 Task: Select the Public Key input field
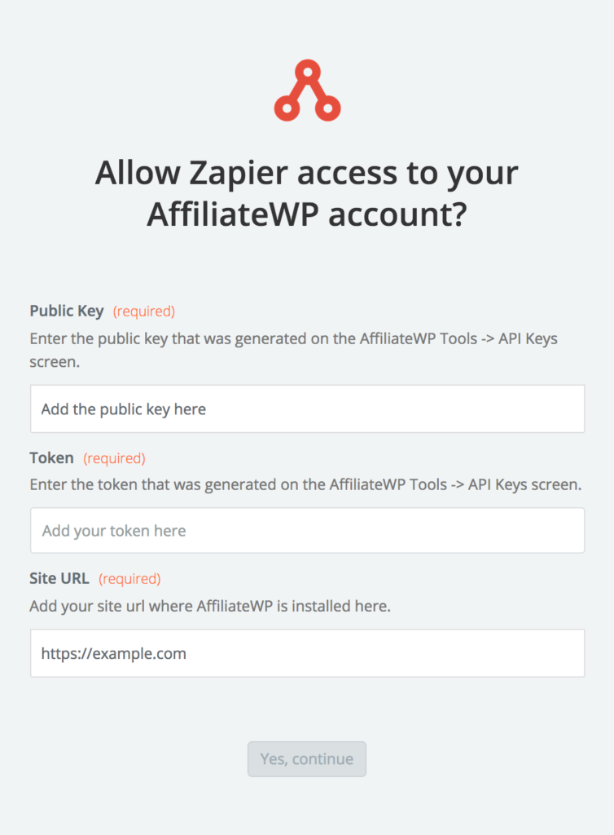[307, 409]
